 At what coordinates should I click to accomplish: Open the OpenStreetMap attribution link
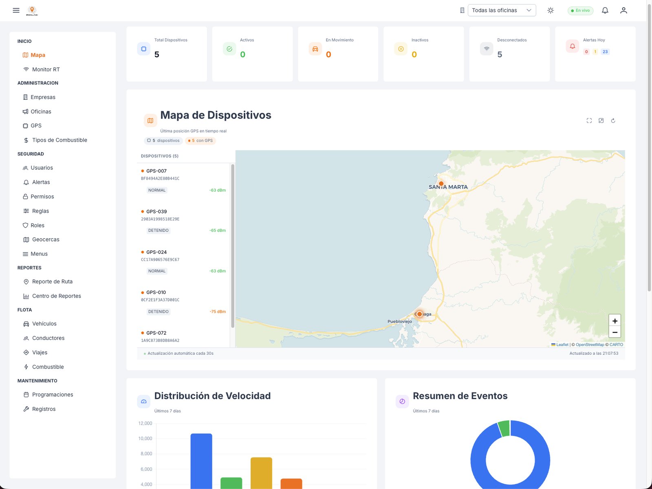590,345
